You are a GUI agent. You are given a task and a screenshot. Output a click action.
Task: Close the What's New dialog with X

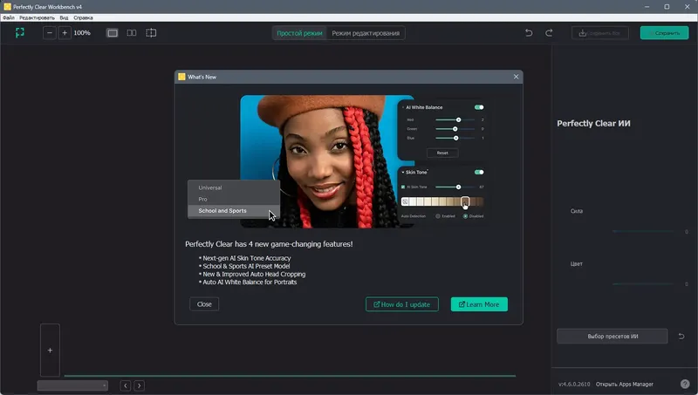coord(516,77)
